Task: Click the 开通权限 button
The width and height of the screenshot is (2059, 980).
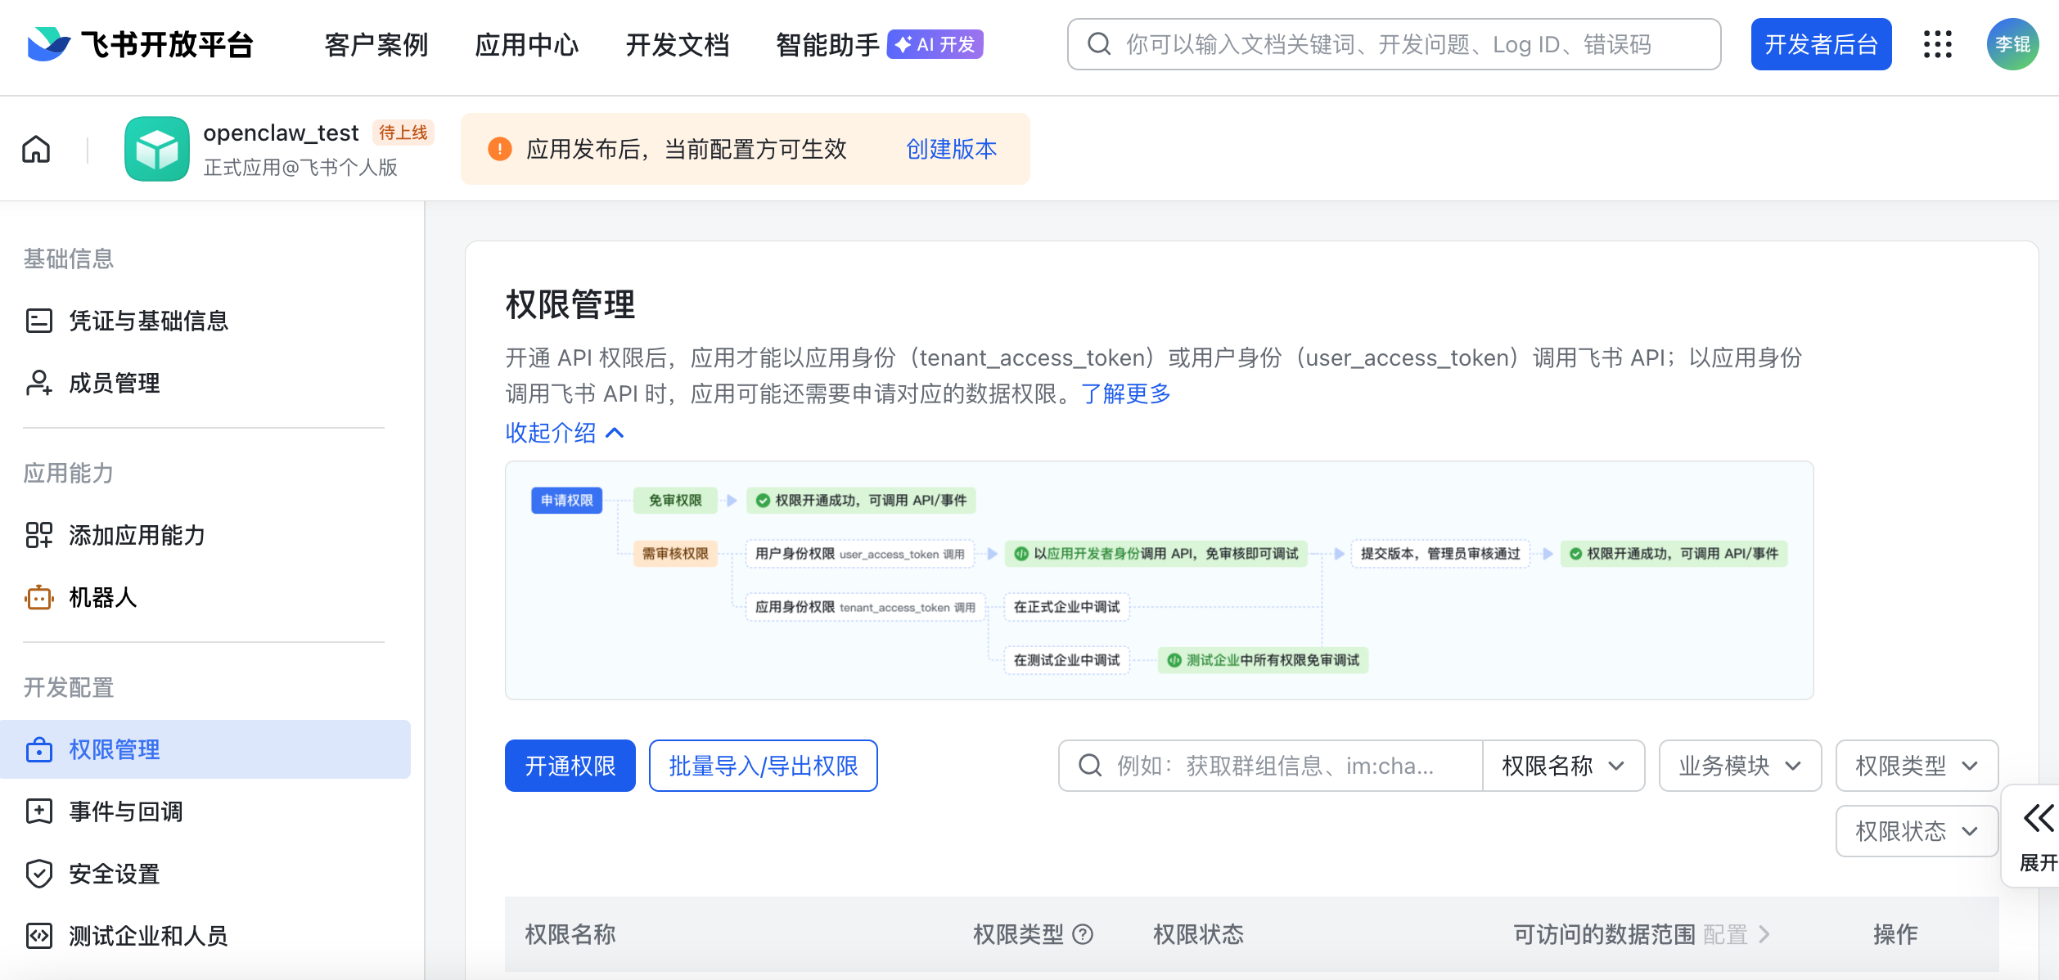Action: (570, 766)
